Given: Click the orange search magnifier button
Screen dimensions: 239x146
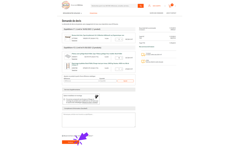Looking at the screenshot, I should 141,6.
